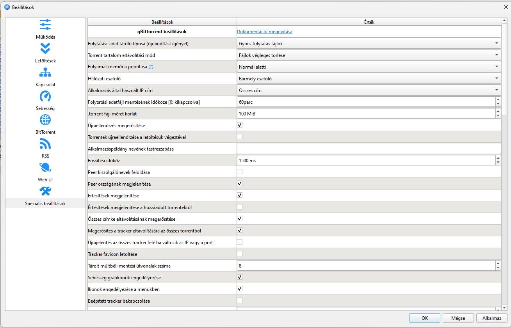Screen dimensions: 511x328
Task: Select the Hálózati csatoló row label
Action: (104, 78)
